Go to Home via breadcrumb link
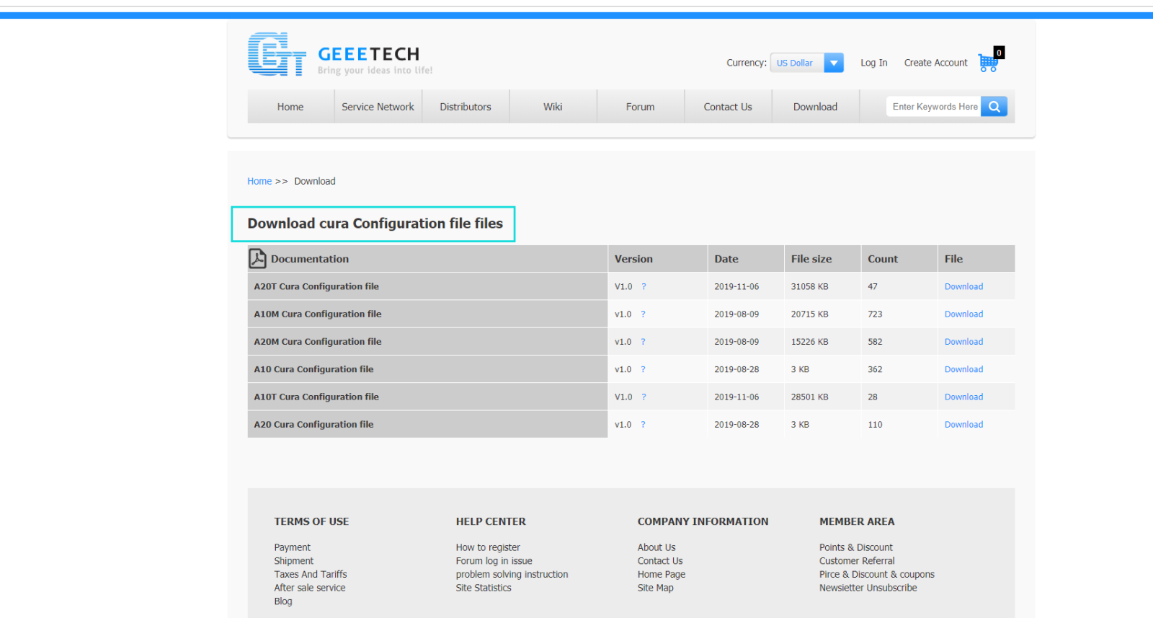Screen dimensions: 1153x618 pos(259,182)
